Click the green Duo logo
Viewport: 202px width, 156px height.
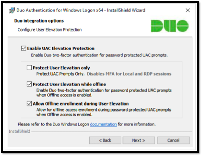170,26
